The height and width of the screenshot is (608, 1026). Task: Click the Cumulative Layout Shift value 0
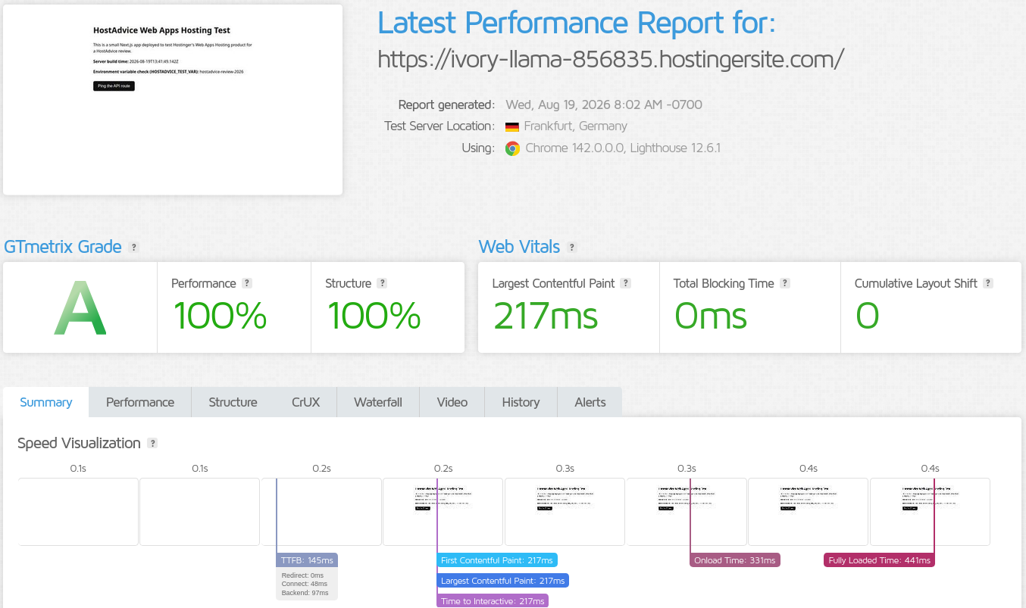(867, 316)
